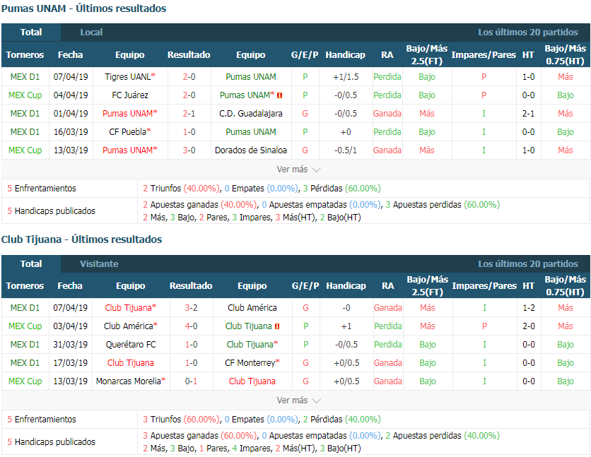Click the 1-2 half-time score in the Tijuana table

(528, 308)
